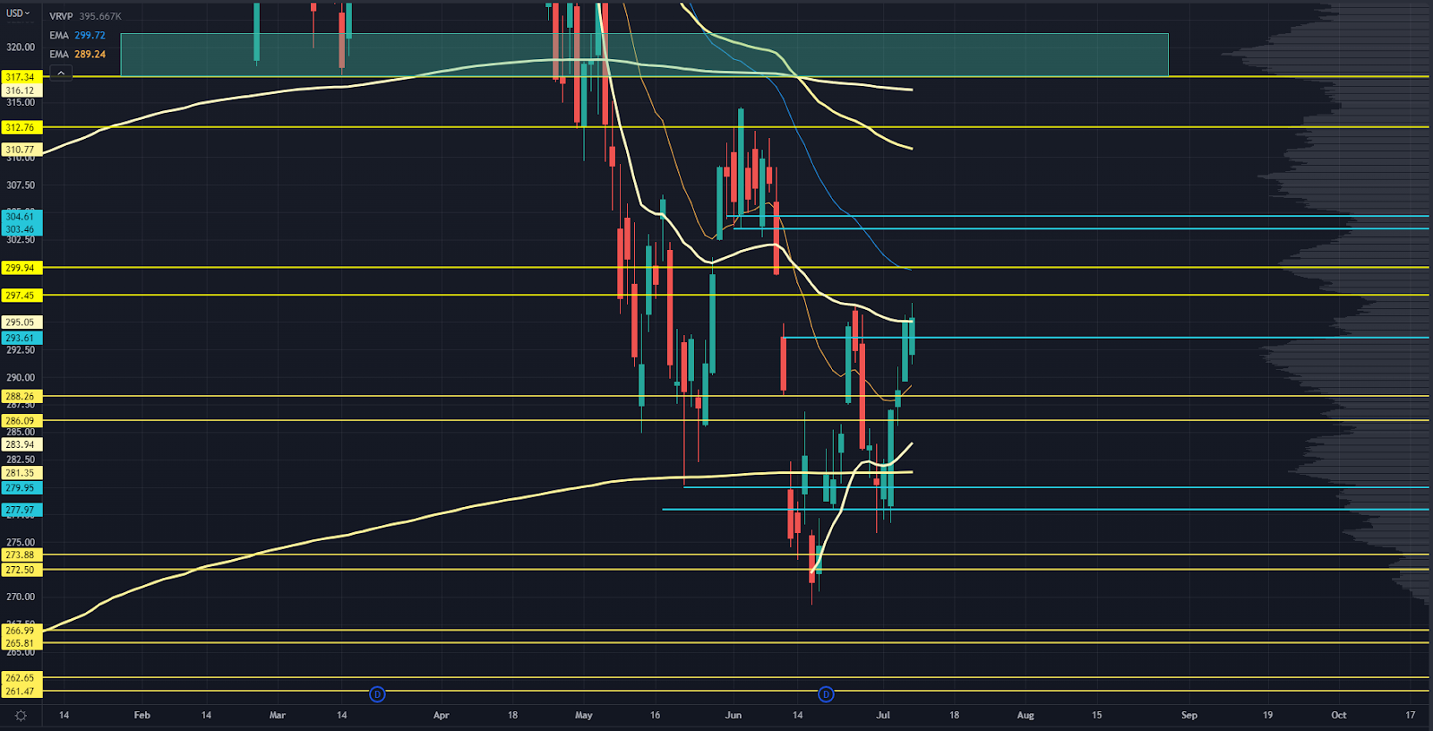Click the 293.61 cyan price label
Screen dimensions: 1433x731
tap(20, 338)
